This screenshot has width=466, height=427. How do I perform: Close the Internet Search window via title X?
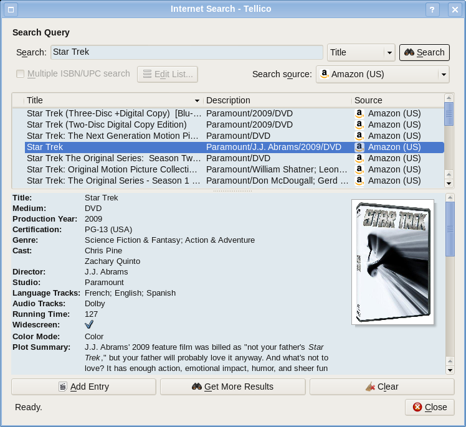(x=455, y=10)
